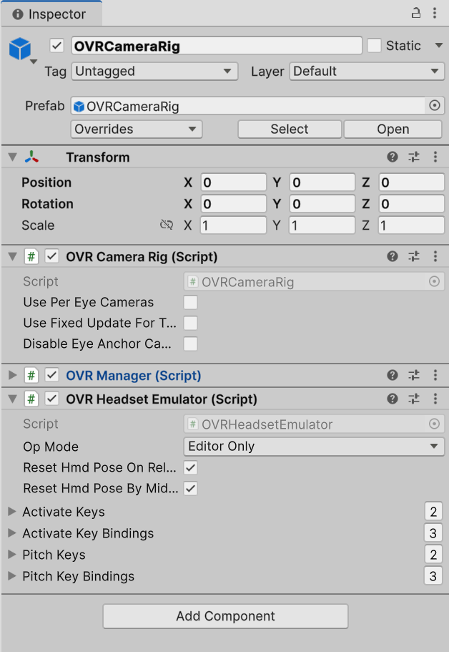Screen dimensions: 449x652
Task: Open OVR Headset Emulator preset icon
Action: click(414, 399)
